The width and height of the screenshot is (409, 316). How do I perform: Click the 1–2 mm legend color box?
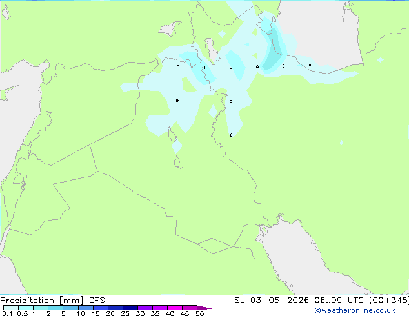click(41, 308)
